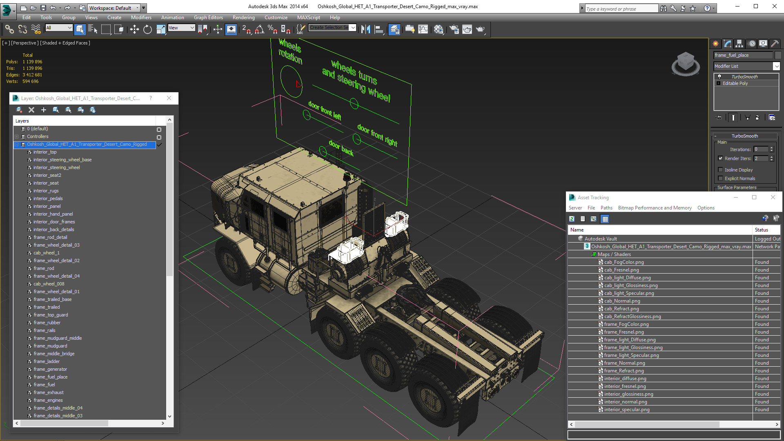
Task: Toggle Window/Crossing selection icon
Action: tap(119, 29)
